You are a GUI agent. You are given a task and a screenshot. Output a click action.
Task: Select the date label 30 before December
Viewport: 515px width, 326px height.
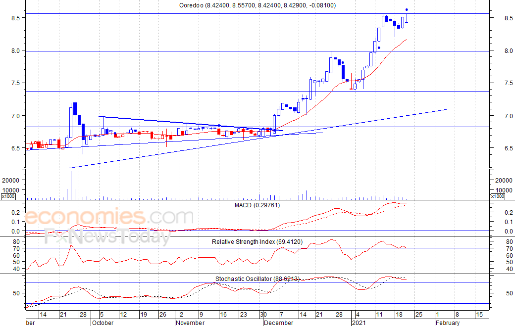(263, 315)
